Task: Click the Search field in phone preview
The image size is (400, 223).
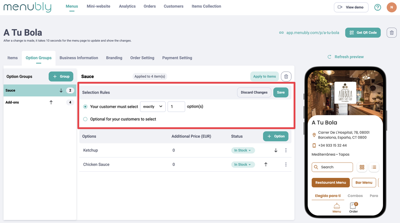Action: (332, 167)
